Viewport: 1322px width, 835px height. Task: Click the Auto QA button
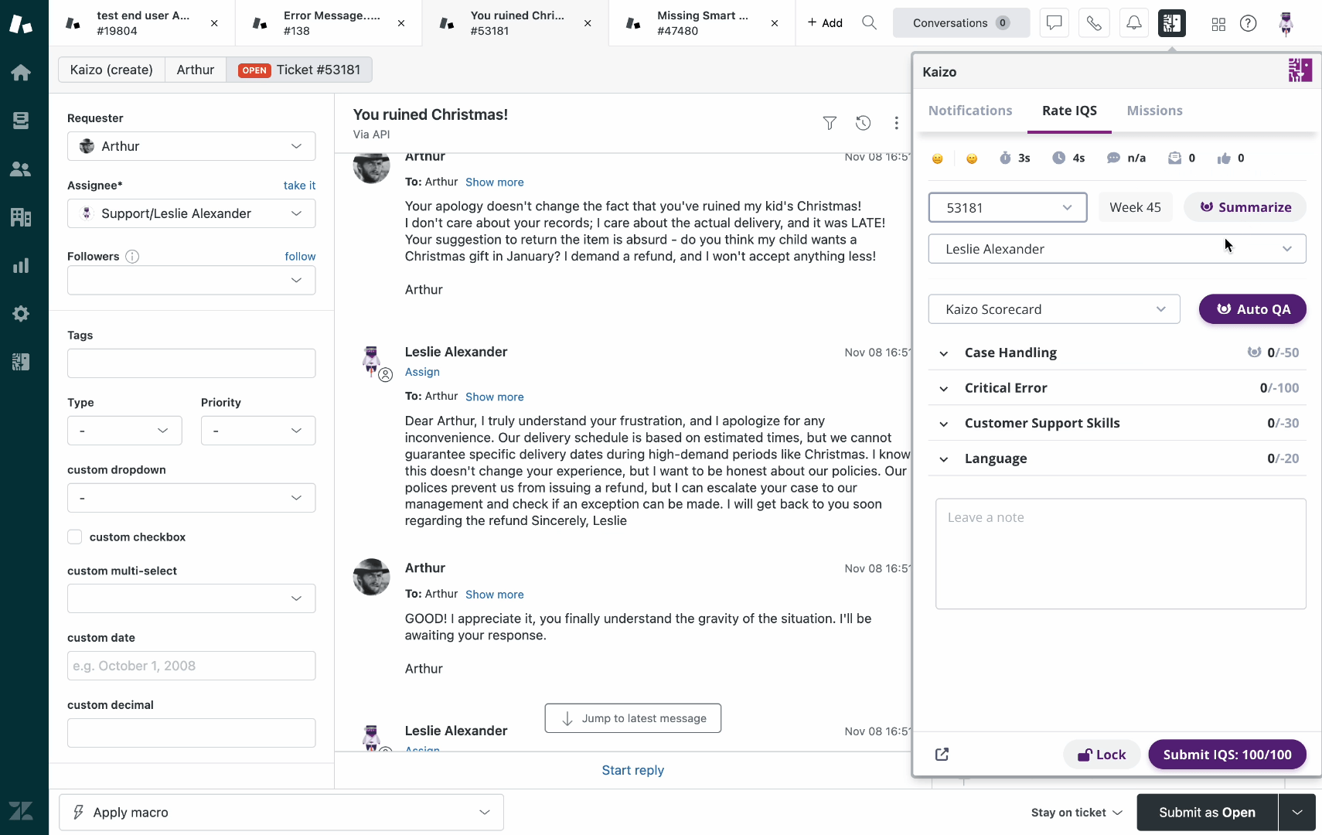point(1252,309)
